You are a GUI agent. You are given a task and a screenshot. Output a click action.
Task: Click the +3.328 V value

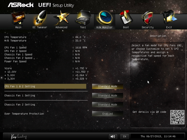81,79
